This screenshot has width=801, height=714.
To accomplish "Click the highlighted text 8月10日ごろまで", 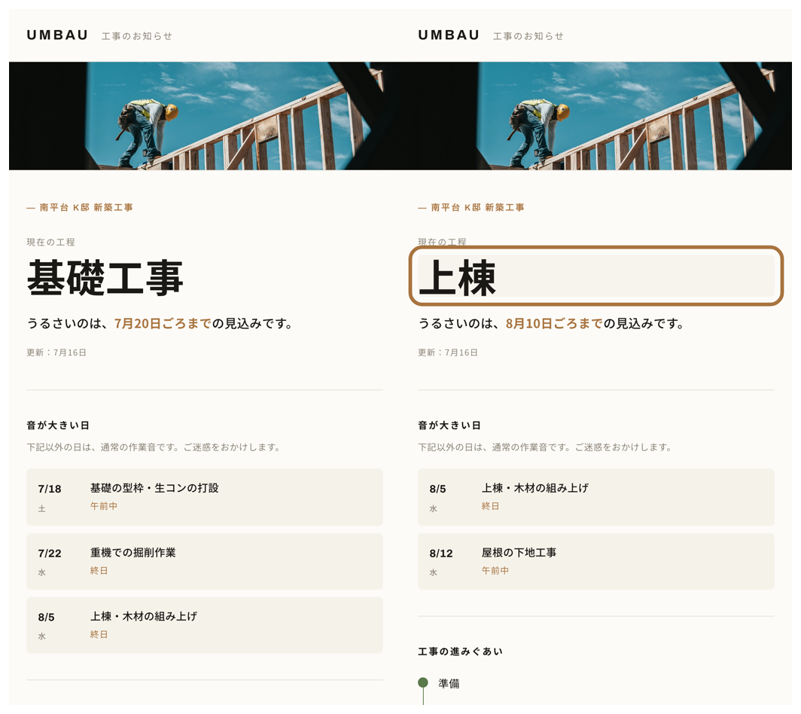I will tap(554, 324).
